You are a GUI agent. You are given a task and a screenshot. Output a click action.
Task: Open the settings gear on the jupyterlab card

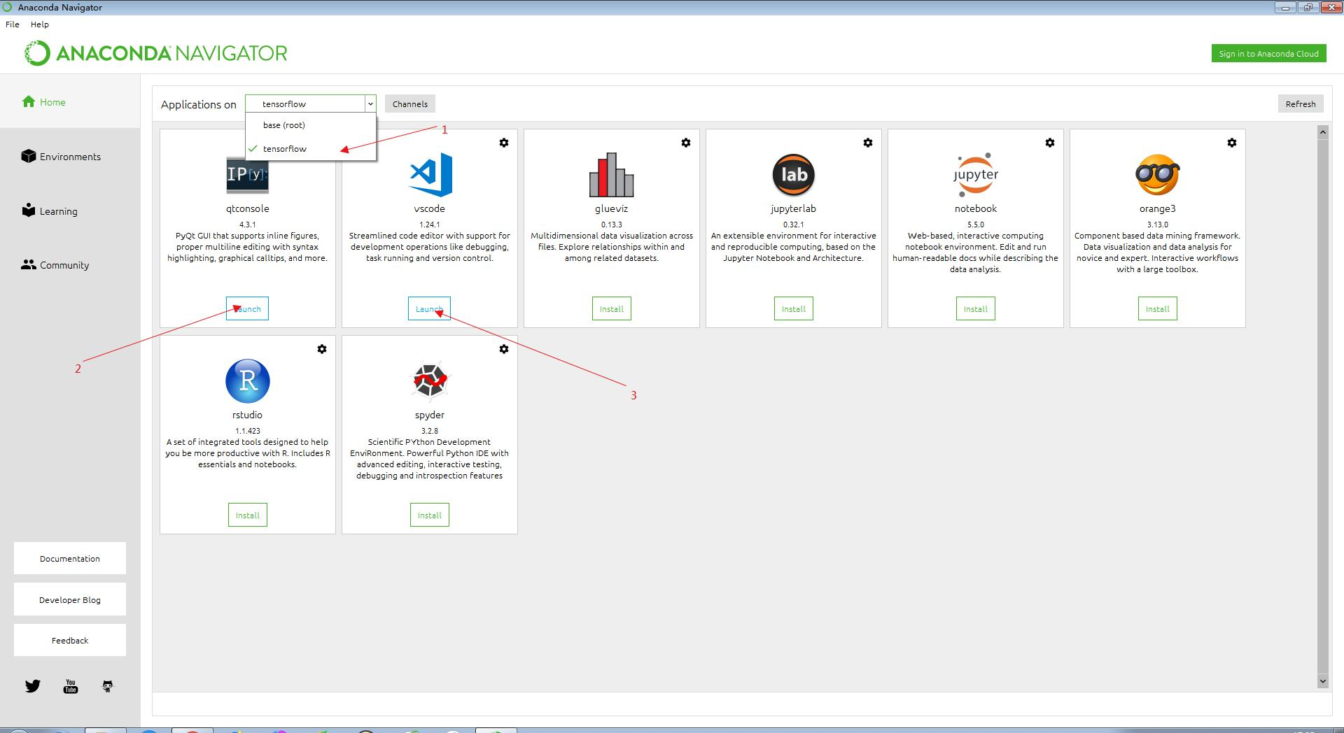[868, 142]
